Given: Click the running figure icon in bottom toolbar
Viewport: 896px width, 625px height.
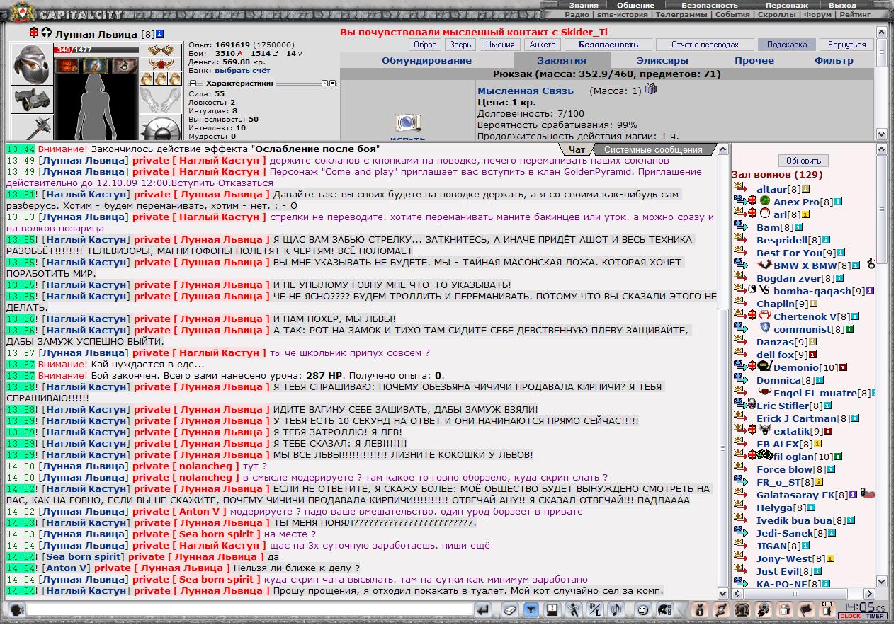Looking at the screenshot, I should click(574, 609).
